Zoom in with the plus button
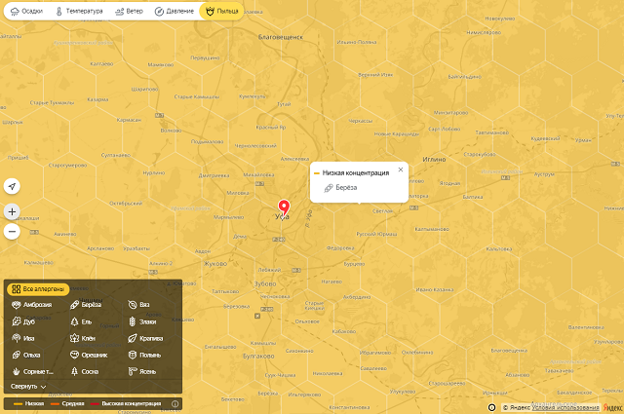The width and height of the screenshot is (624, 414). [11, 211]
